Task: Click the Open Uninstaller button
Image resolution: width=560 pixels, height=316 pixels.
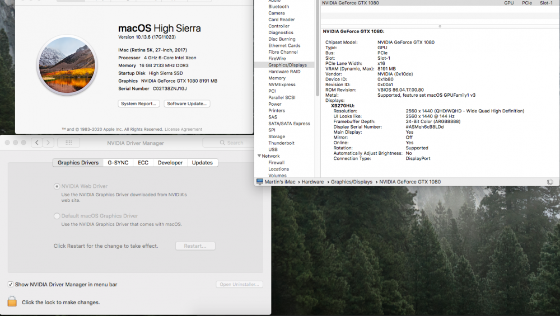Action: (x=239, y=284)
